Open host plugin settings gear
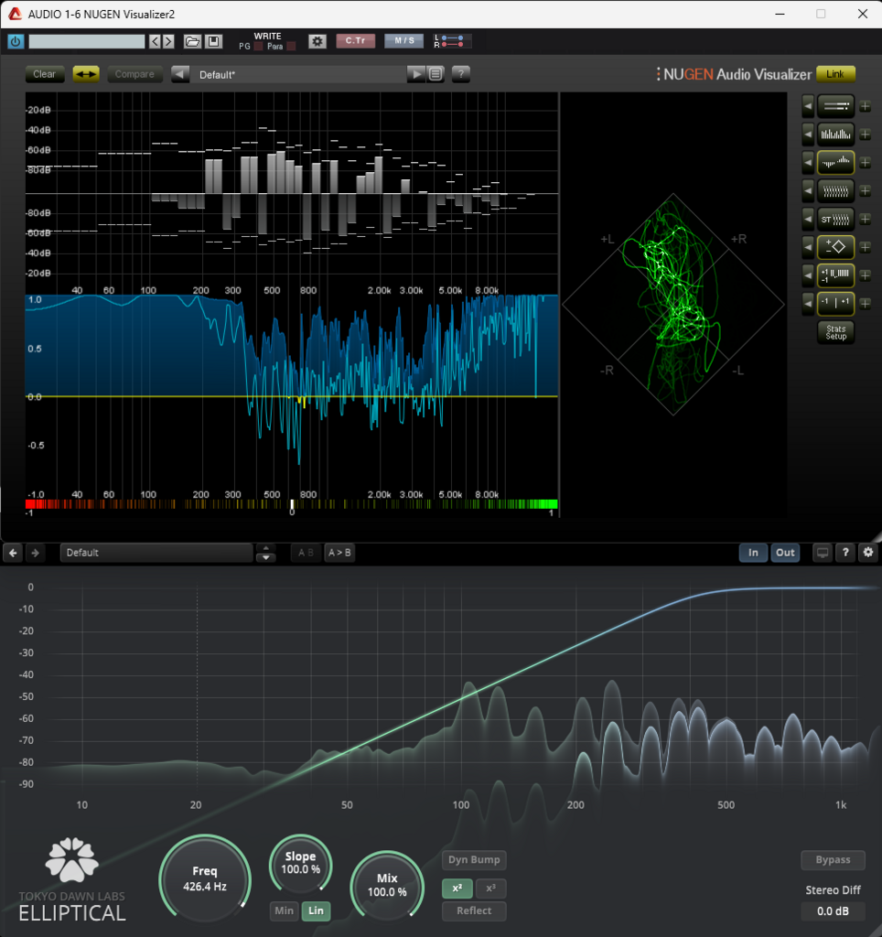The height and width of the screenshot is (937, 882). pos(317,41)
